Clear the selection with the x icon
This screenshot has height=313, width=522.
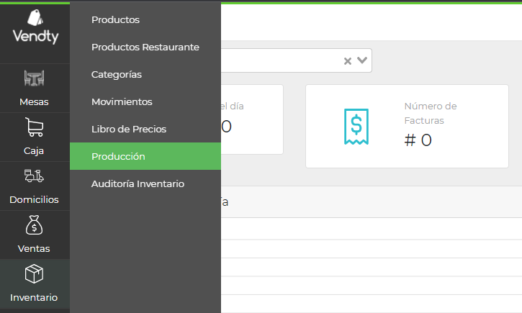(x=348, y=61)
